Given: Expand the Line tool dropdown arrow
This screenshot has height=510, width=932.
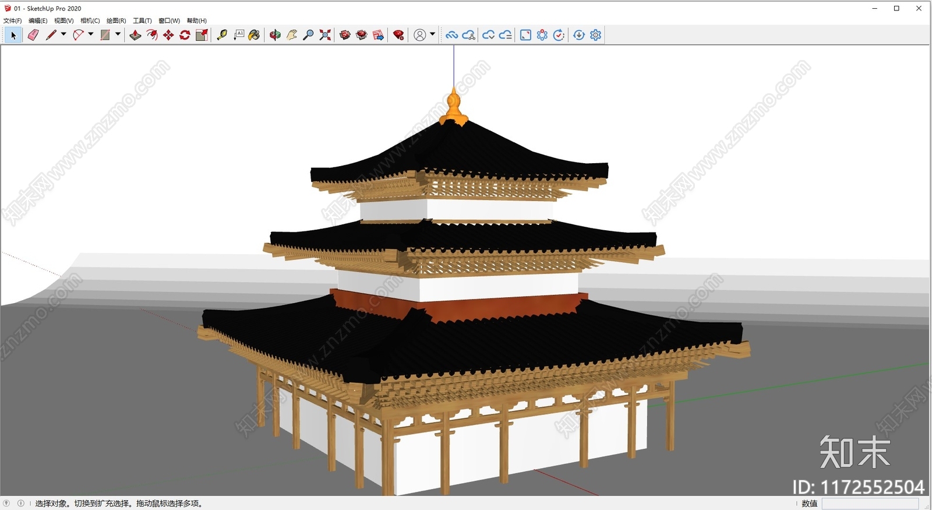Looking at the screenshot, I should tap(63, 34).
